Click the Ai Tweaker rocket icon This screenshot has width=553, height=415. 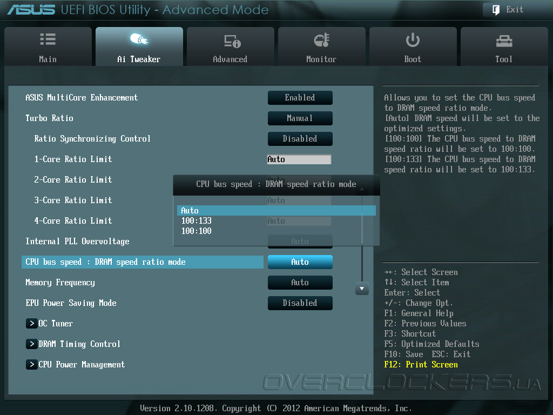[139, 39]
